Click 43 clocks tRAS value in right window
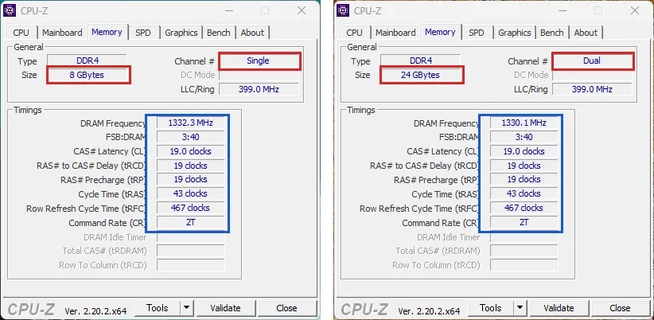The height and width of the screenshot is (320, 654). pos(524,193)
